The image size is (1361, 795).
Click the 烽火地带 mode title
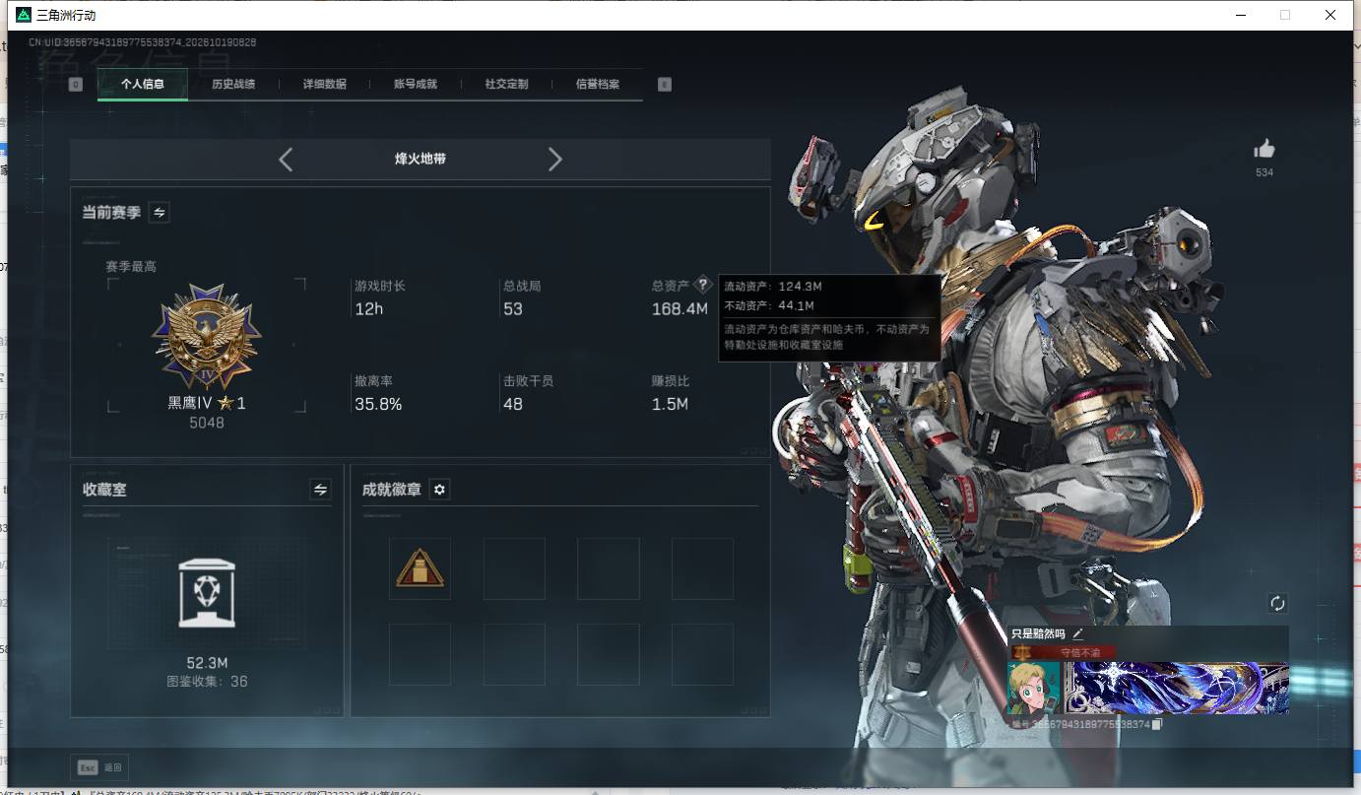(x=421, y=159)
